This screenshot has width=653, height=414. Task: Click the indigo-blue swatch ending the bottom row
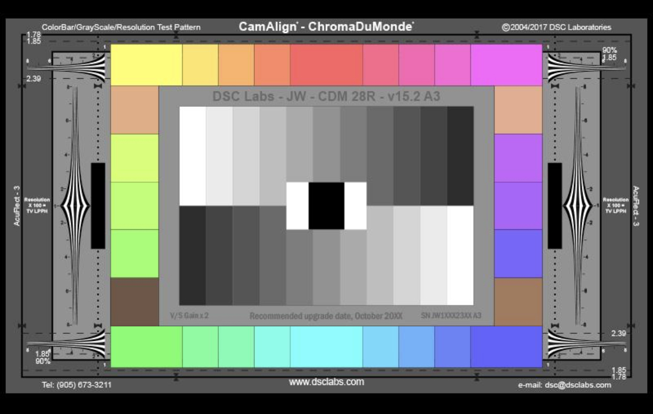click(x=506, y=347)
